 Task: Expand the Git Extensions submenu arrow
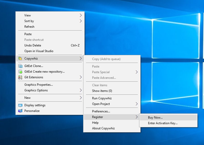pyautogui.click(x=81, y=77)
